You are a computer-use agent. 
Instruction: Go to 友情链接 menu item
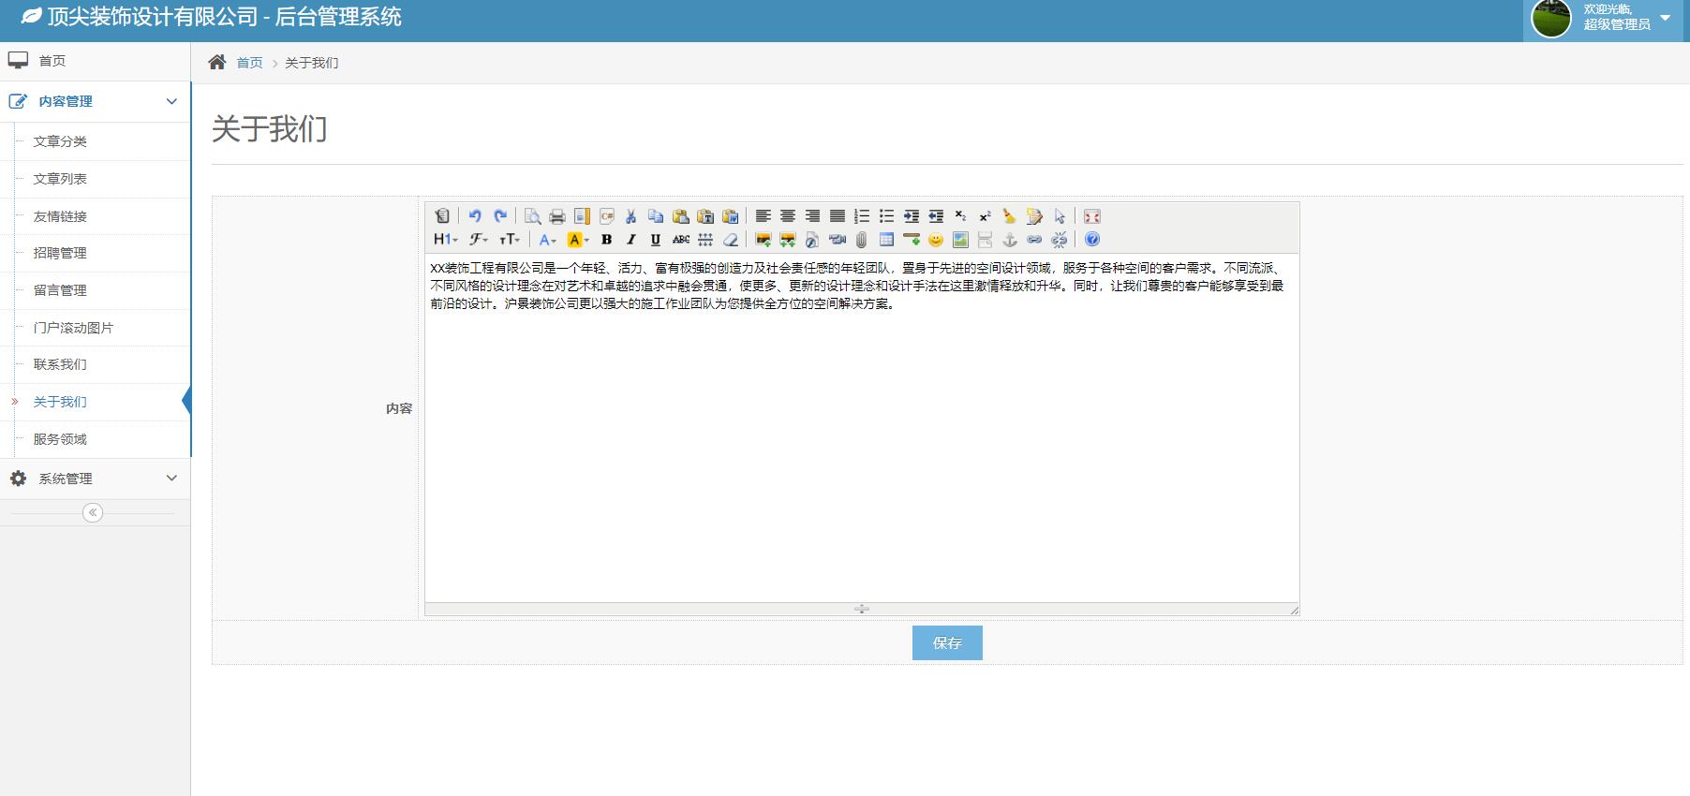click(60, 216)
